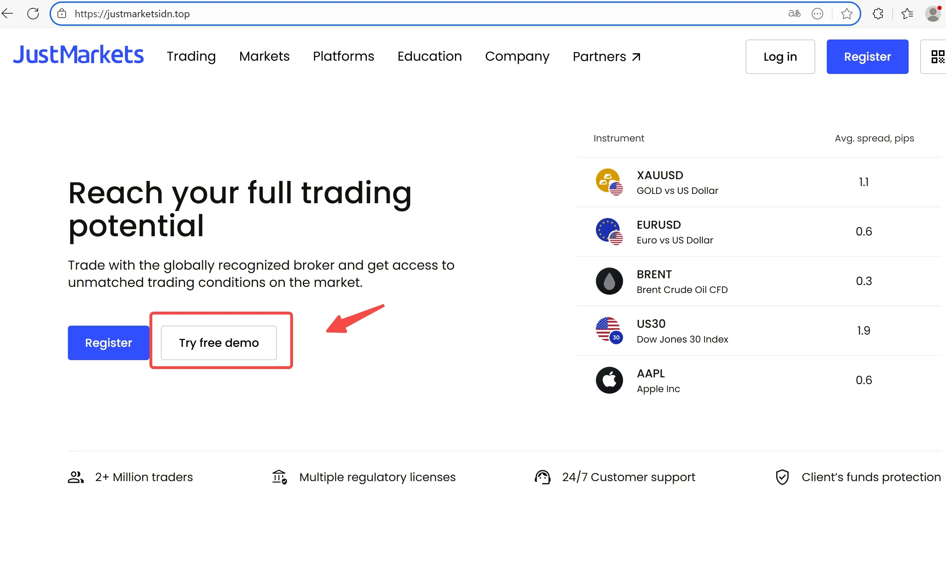Click the Partners external arrow icon
Screen dimensions: 946x568
click(636, 57)
